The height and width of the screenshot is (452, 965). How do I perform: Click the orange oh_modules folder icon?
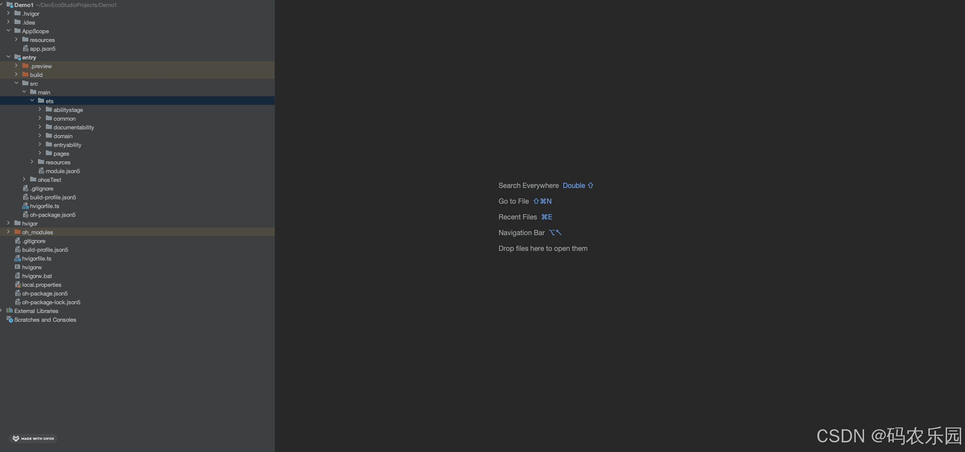(x=17, y=232)
